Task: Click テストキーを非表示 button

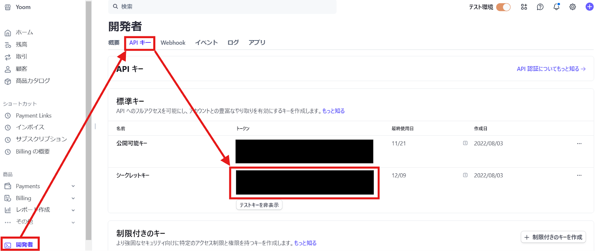Action: coord(259,205)
